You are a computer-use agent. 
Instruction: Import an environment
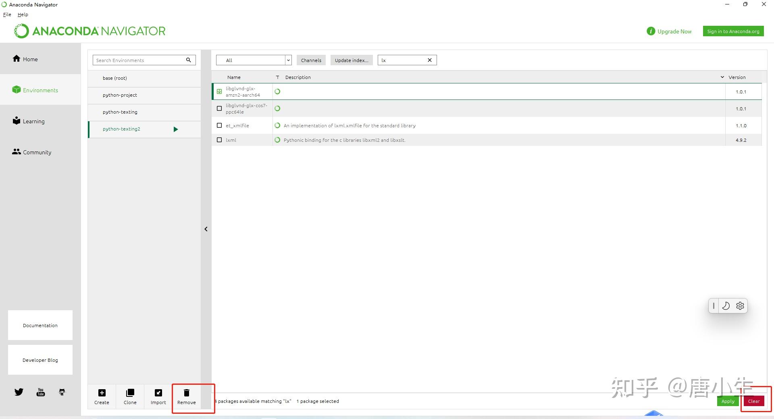click(158, 396)
